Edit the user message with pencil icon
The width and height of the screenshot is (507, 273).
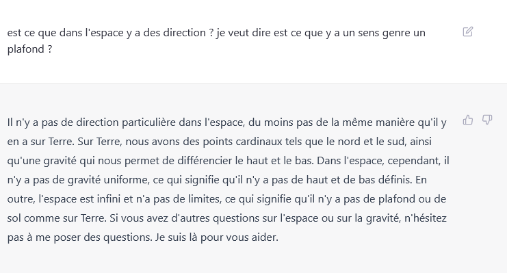467,31
